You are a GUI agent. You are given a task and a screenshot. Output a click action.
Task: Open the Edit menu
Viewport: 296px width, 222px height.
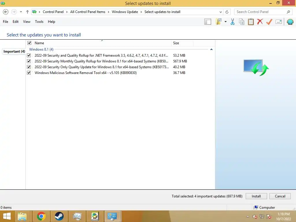pos(16,22)
